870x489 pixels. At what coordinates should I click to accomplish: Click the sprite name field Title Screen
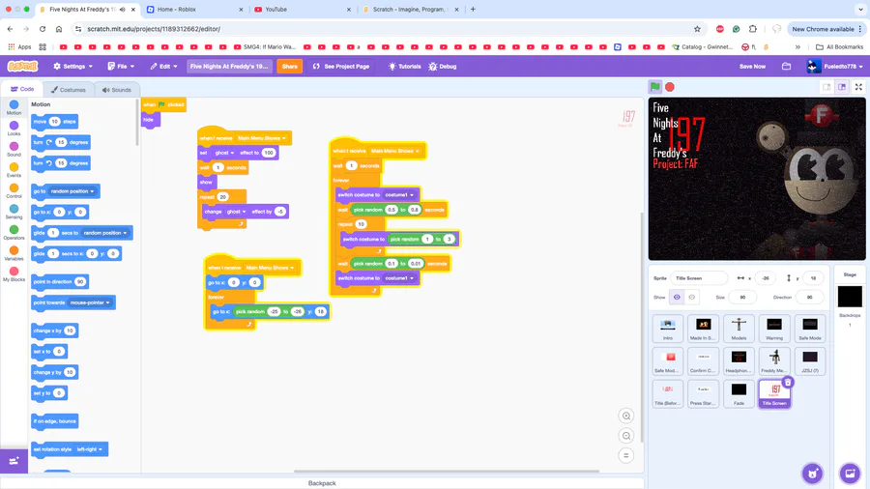pyautogui.click(x=699, y=277)
